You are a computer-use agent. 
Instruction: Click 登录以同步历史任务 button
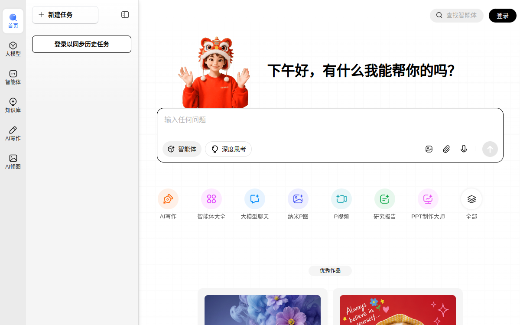(x=81, y=44)
